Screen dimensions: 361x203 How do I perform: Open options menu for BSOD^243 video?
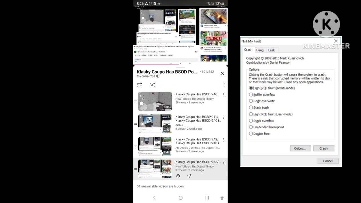pyautogui.click(x=224, y=162)
